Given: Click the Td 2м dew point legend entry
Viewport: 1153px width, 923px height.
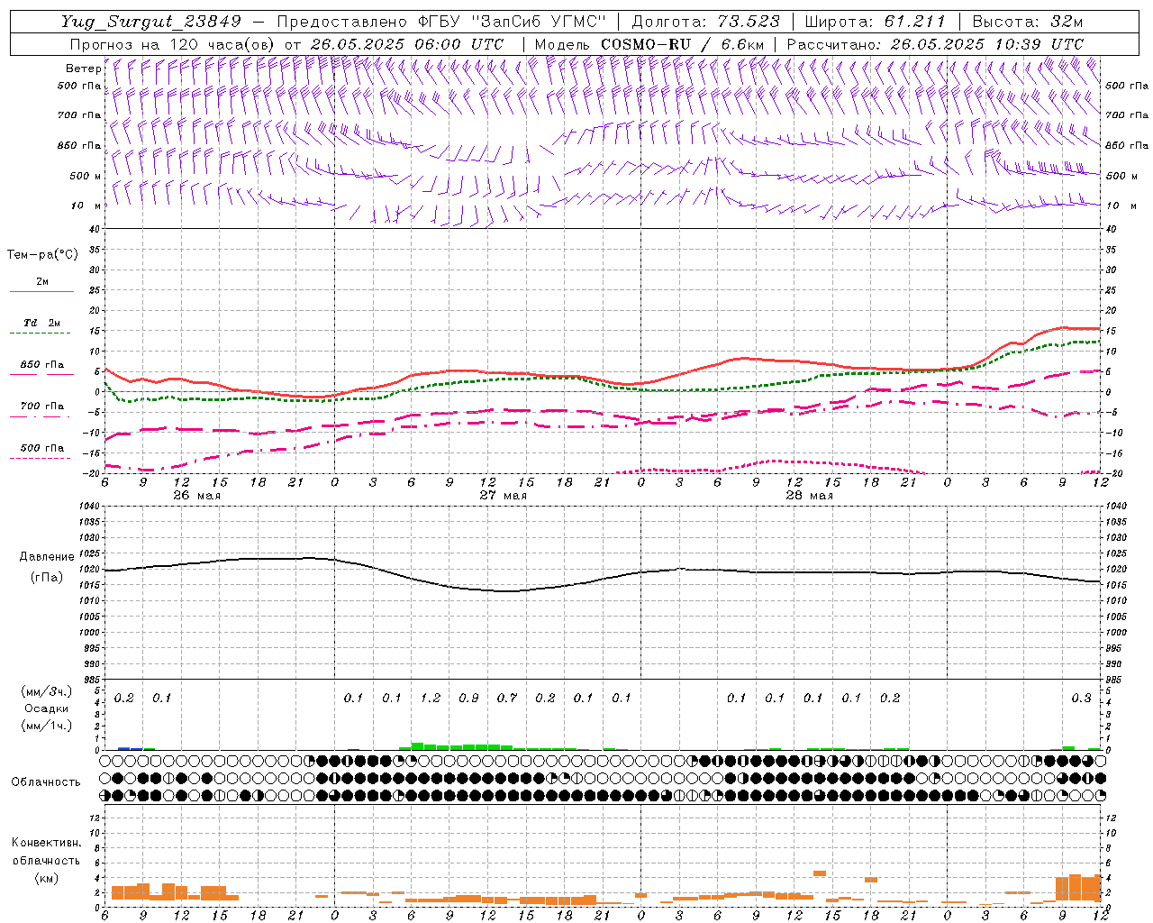Looking at the screenshot, I should pos(42,323).
